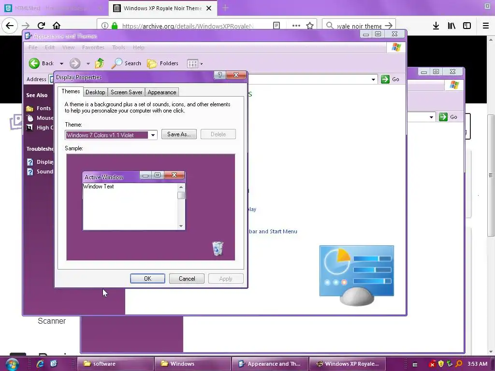The height and width of the screenshot is (371, 495).
Task: Expand the Theme combo box dropdown
Action: [153, 135]
